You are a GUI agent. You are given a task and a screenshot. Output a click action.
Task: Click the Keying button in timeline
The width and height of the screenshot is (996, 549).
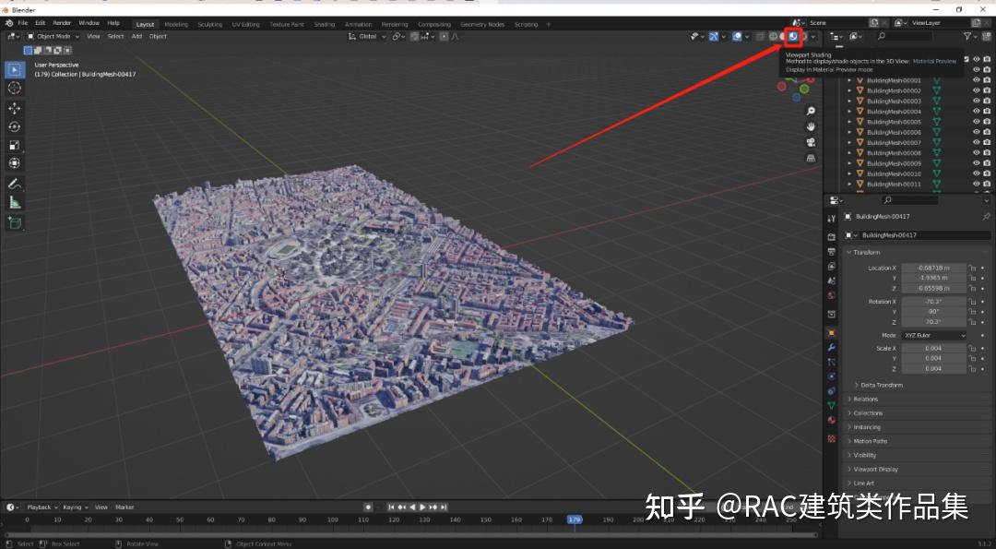[x=76, y=507]
